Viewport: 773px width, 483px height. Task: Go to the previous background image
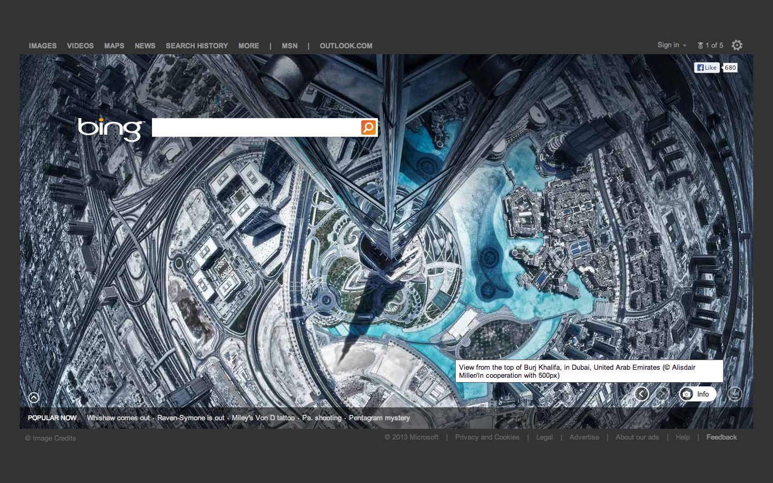(641, 394)
